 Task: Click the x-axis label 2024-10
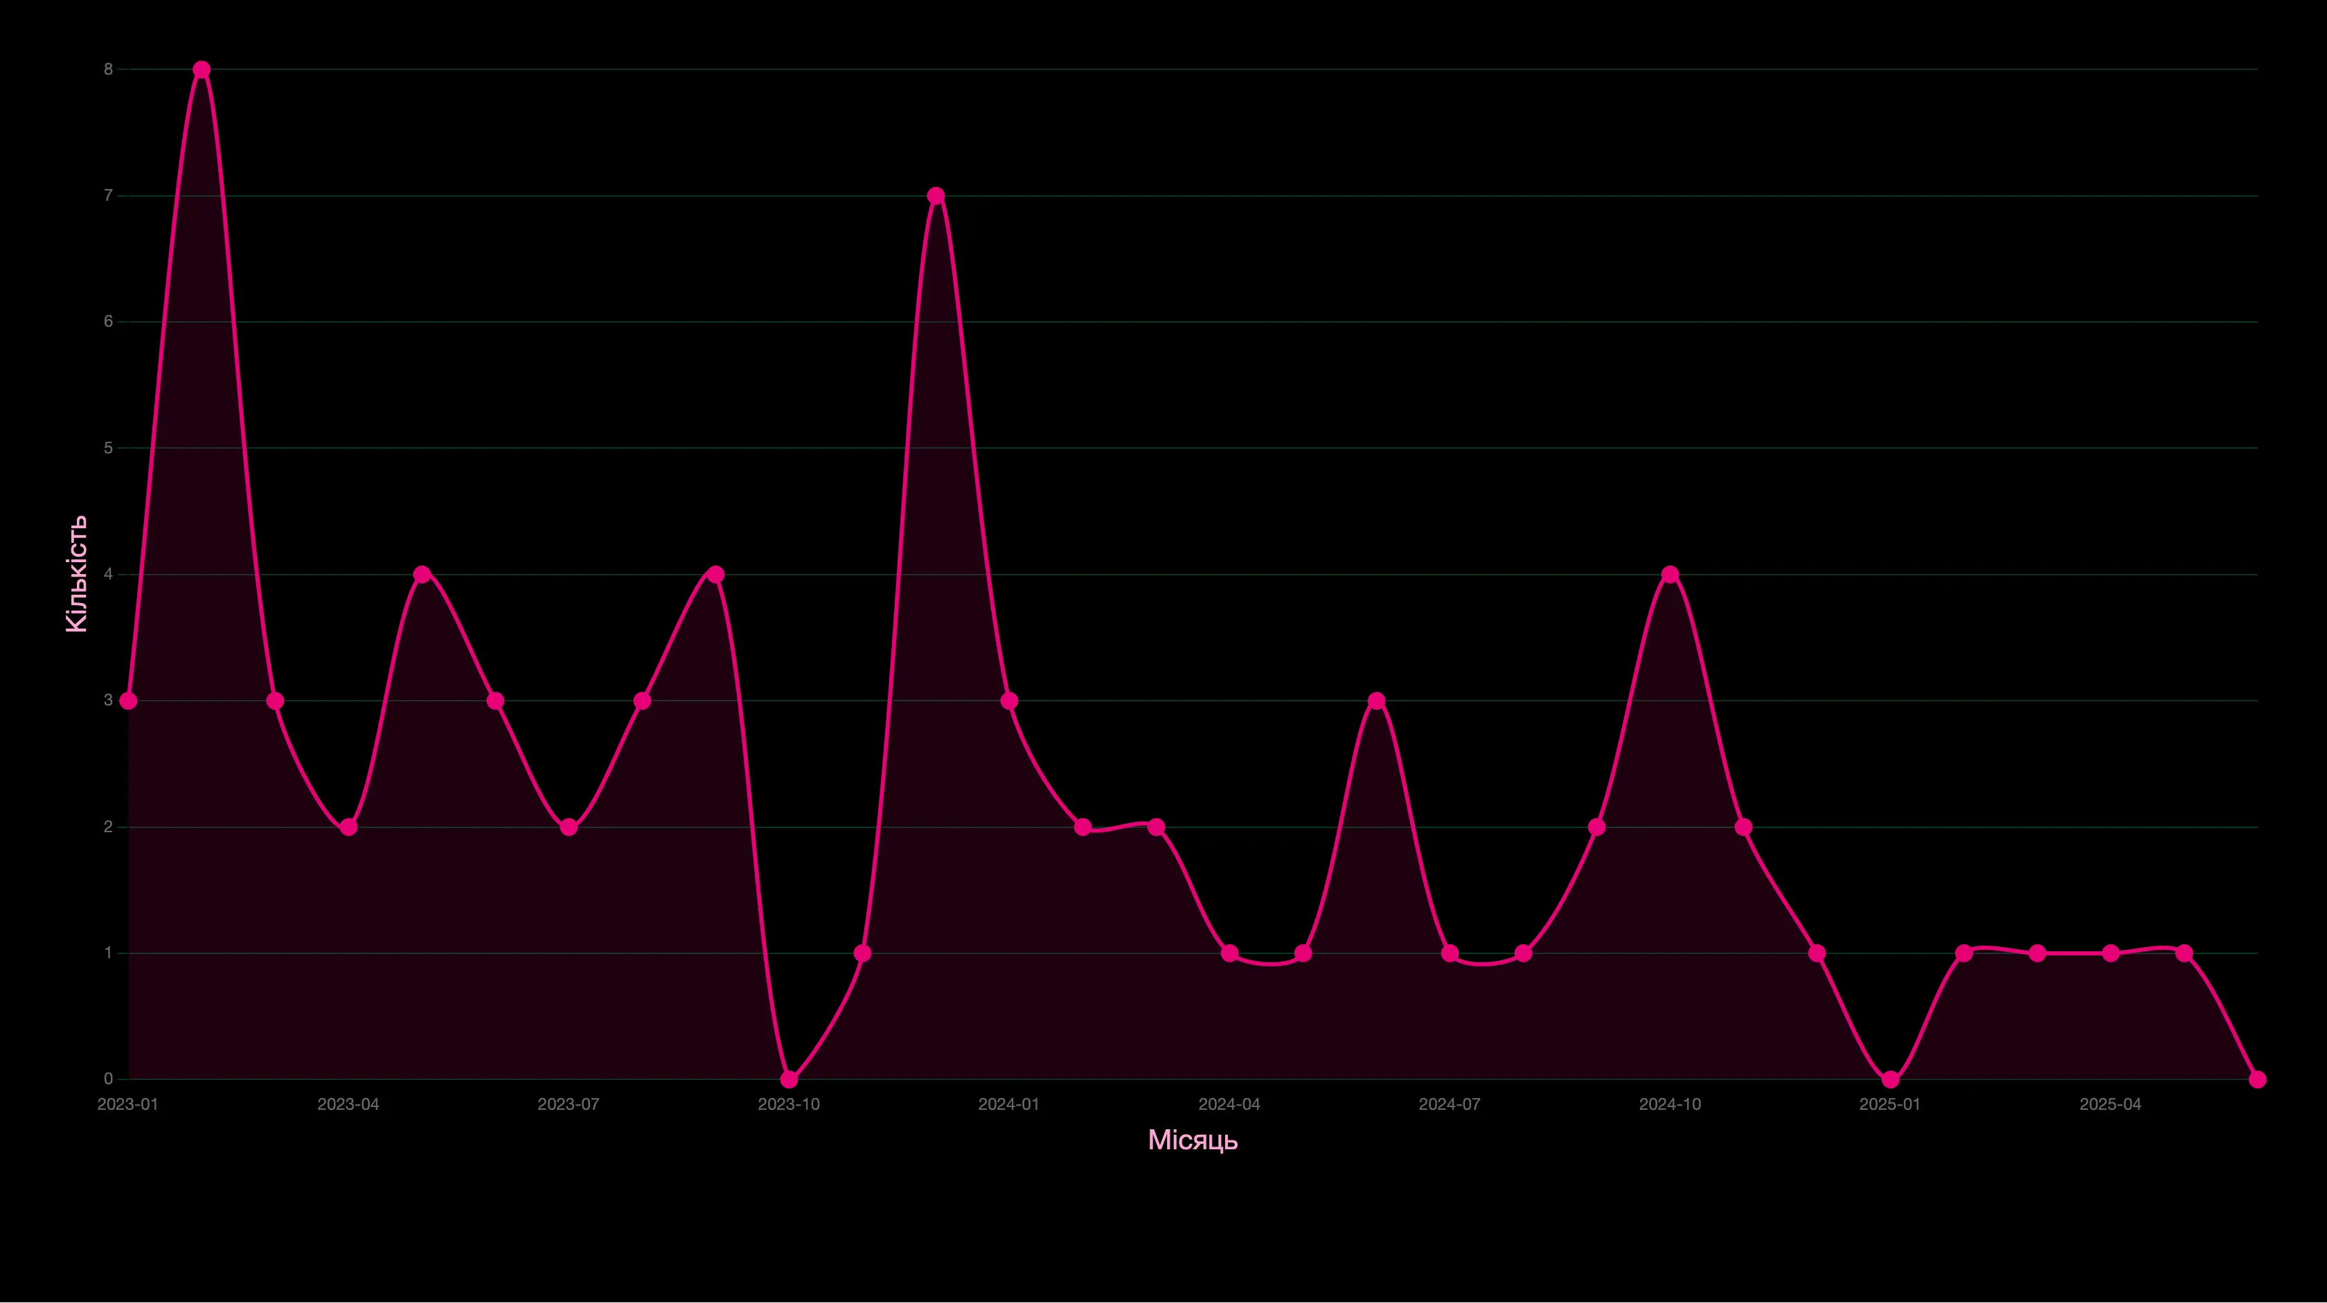pyautogui.click(x=1670, y=1104)
